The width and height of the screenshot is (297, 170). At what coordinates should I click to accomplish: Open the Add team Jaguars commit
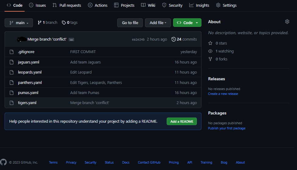[x=85, y=62]
